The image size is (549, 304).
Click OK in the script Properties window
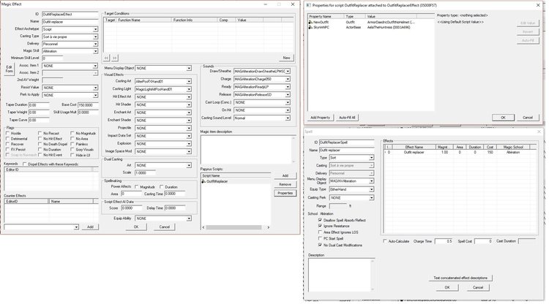coord(503,118)
